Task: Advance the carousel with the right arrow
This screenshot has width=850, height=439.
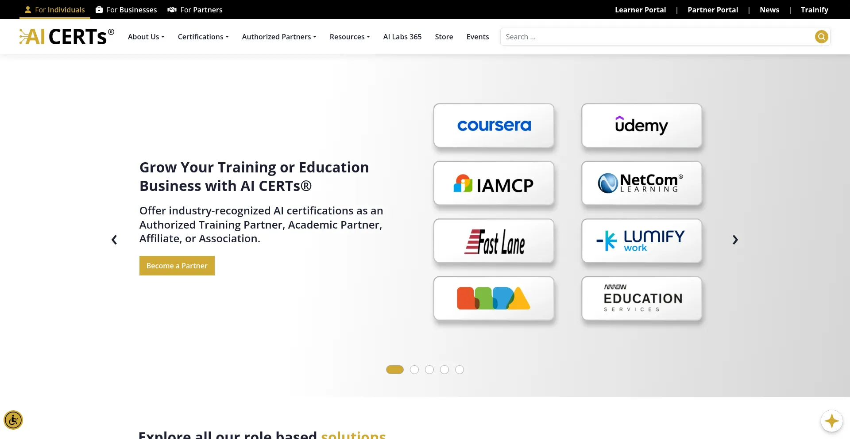Action: coord(735,240)
